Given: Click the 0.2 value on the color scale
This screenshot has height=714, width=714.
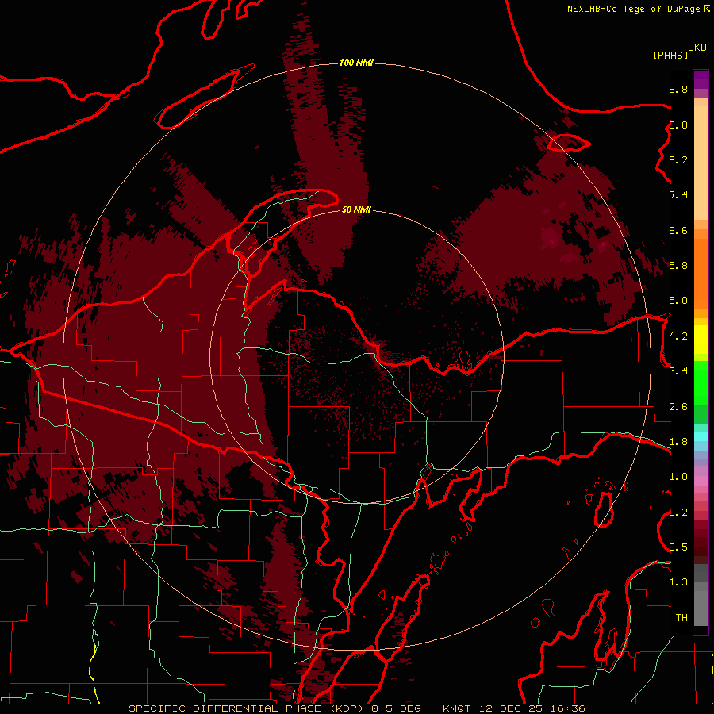Looking at the screenshot, I should (678, 512).
